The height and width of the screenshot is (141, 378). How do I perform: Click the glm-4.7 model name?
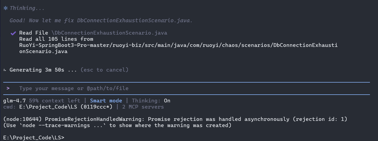pyautogui.click(x=14, y=101)
